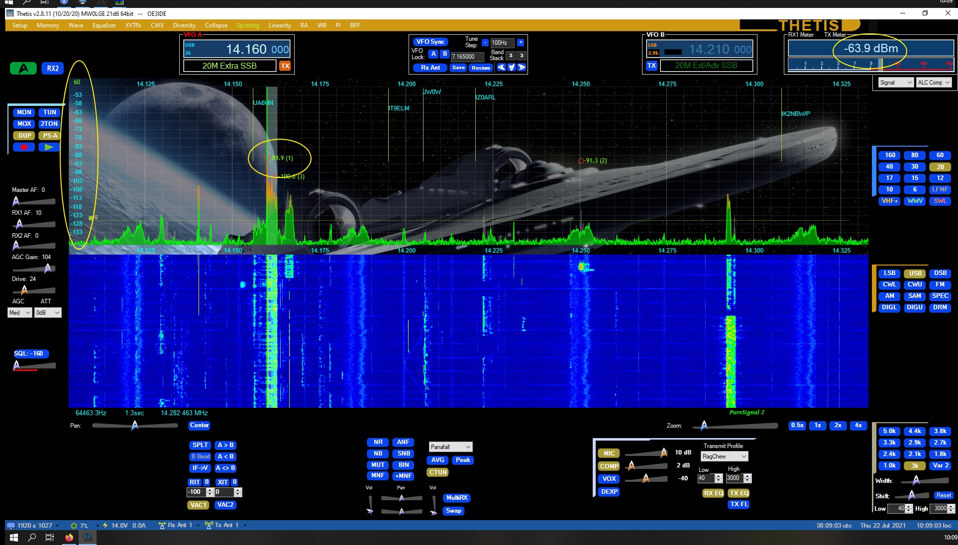Toggle MOX transmit button
The image size is (958, 545).
pos(24,124)
